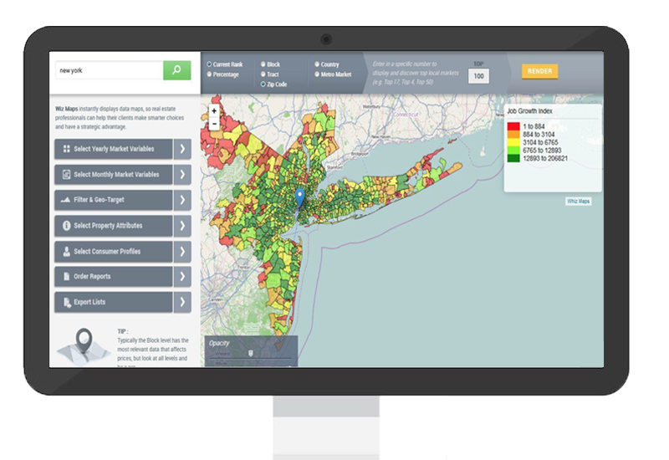Open Select Consumer Profiles menu
Image resolution: width=669 pixels, height=460 pixels.
[114, 252]
